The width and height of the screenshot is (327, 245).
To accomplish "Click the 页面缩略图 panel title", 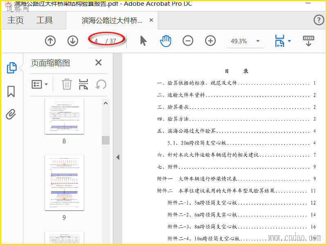I will 50,63.
